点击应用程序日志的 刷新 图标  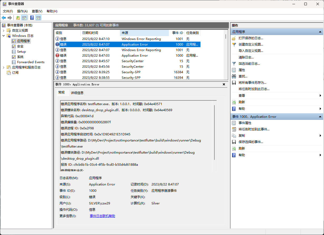click(x=234, y=102)
